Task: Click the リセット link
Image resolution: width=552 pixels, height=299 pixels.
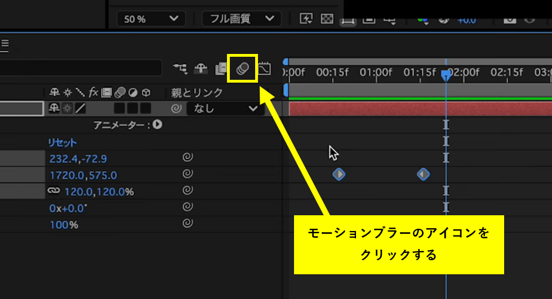Action: pos(63,143)
